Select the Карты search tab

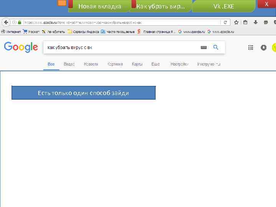(137, 64)
